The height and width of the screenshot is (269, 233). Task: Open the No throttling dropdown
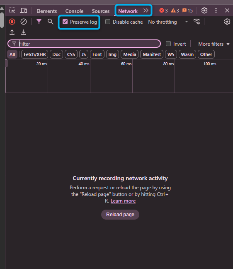coord(168,22)
